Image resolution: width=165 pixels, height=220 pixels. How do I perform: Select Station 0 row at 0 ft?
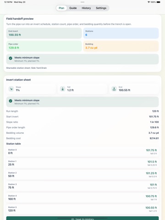(82, 152)
